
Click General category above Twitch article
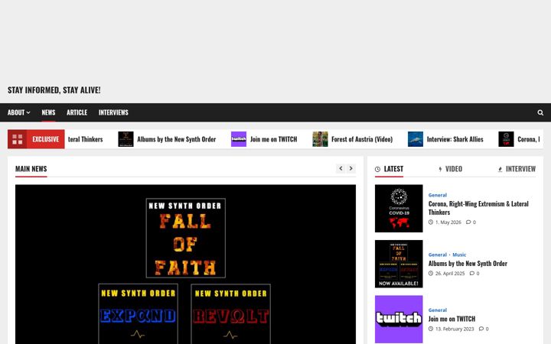click(x=438, y=310)
